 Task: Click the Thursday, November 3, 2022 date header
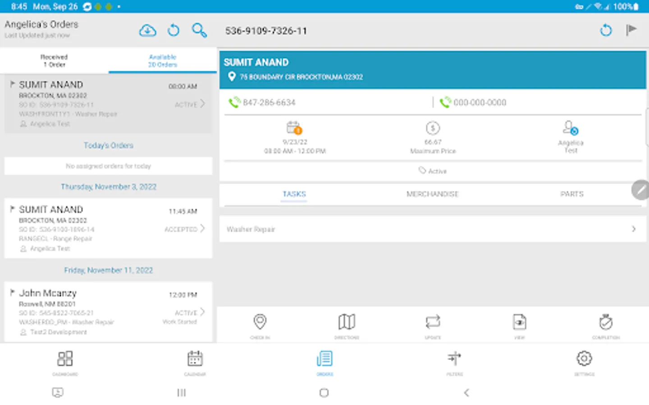pyautogui.click(x=109, y=187)
